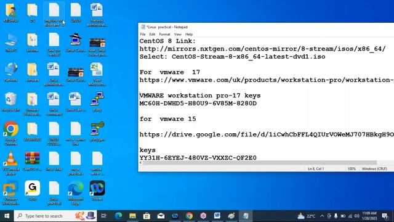
Task: Show hidden system tray icons
Action: (x=322, y=216)
